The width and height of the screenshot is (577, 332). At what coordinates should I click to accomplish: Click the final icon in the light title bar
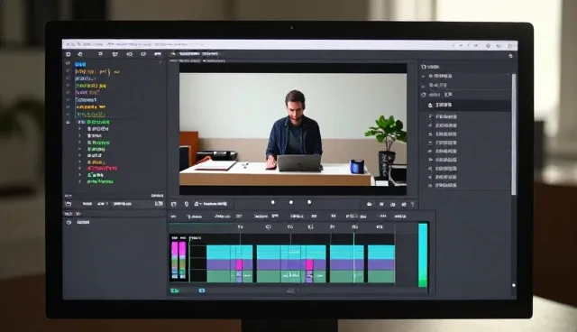pyautogui.click(x=509, y=46)
